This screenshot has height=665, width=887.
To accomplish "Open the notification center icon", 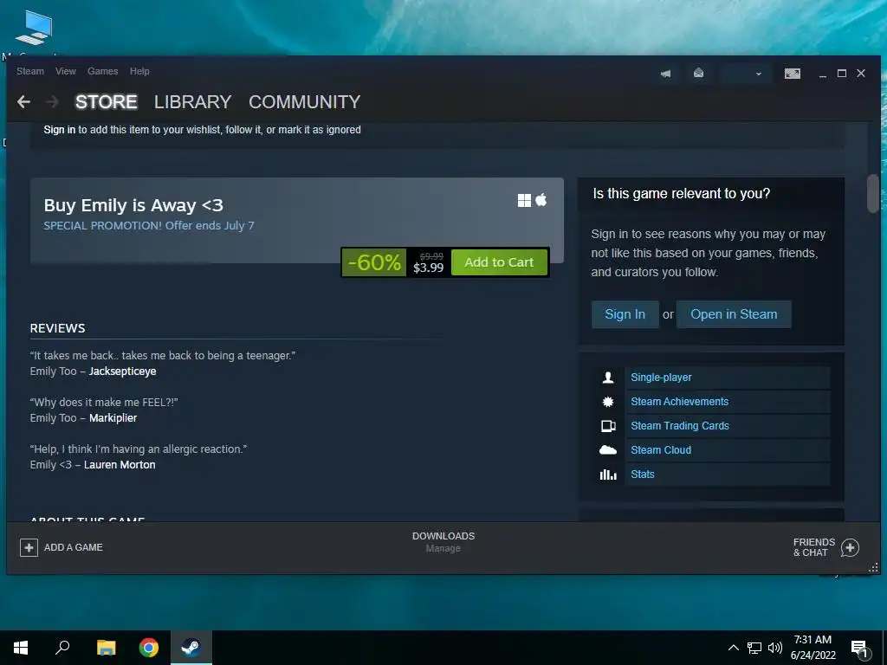I will [860, 649].
